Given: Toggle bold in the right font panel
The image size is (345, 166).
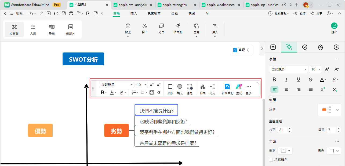Looking at the screenshot, I should pyautogui.click(x=274, y=80).
